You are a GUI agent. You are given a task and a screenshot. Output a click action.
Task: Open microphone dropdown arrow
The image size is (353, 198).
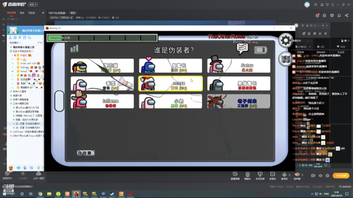[289, 175]
